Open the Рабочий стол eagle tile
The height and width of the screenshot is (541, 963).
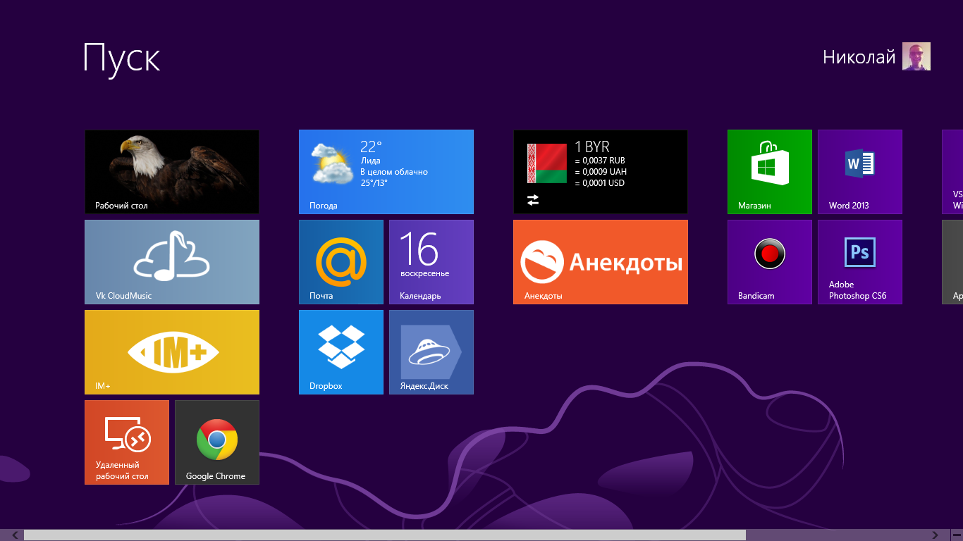click(172, 172)
